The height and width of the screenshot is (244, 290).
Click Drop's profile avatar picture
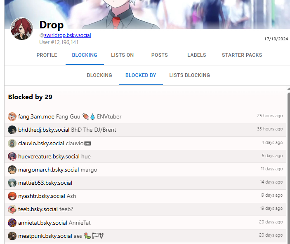pyautogui.click(x=21, y=28)
